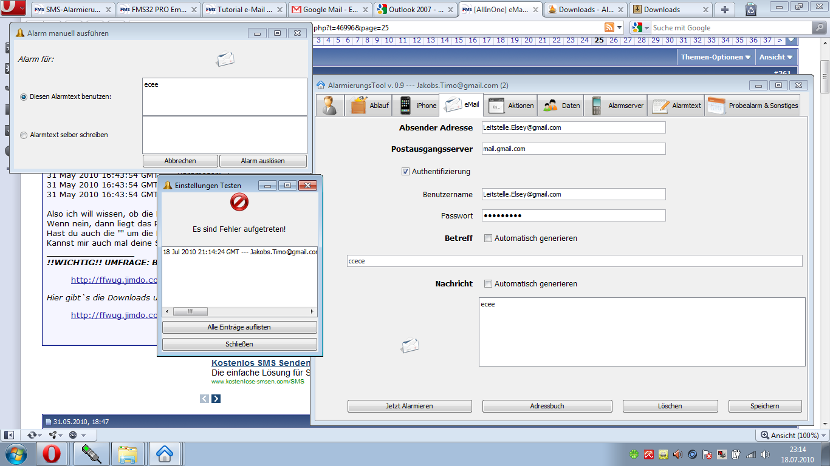Click the next ad arrow button

(x=216, y=399)
